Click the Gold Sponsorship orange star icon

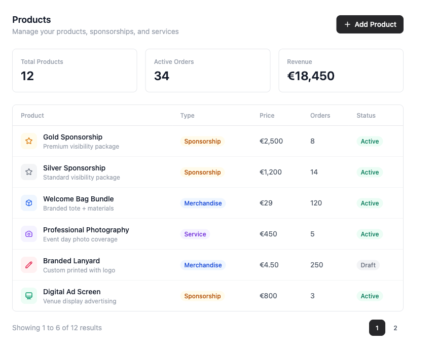[x=29, y=141]
